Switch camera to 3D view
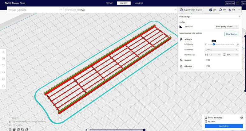 coord(10,129)
